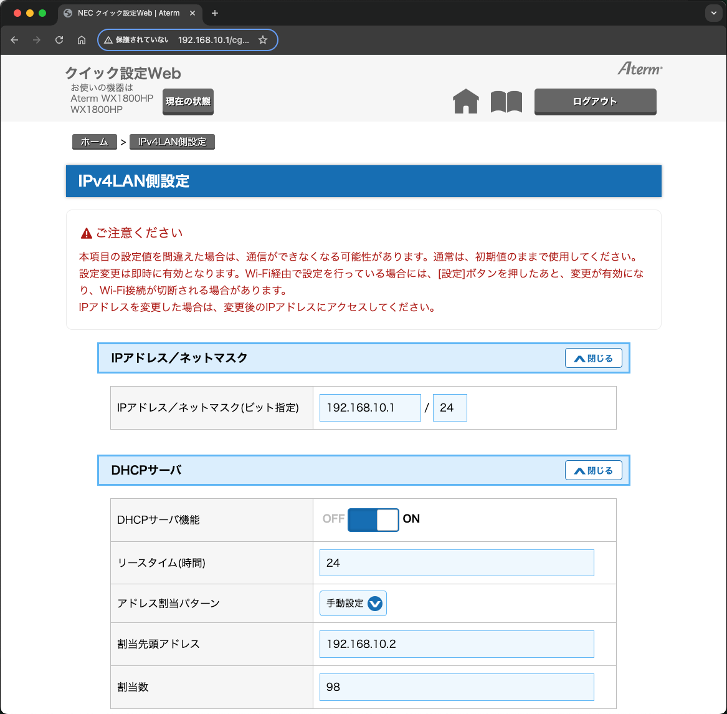The width and height of the screenshot is (727, 714).
Task: Click the ホーム breadcrumb
Action: tap(94, 142)
